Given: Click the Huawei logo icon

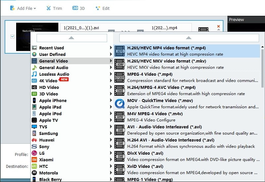Looking at the screenshot, I should [x=34, y=140].
